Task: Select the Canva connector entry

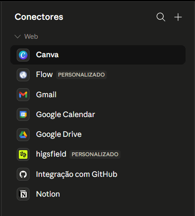Action: pyautogui.click(x=98, y=55)
